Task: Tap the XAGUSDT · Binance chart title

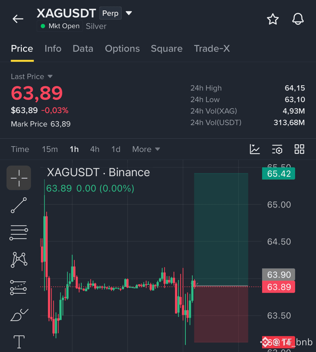Action: (x=98, y=172)
